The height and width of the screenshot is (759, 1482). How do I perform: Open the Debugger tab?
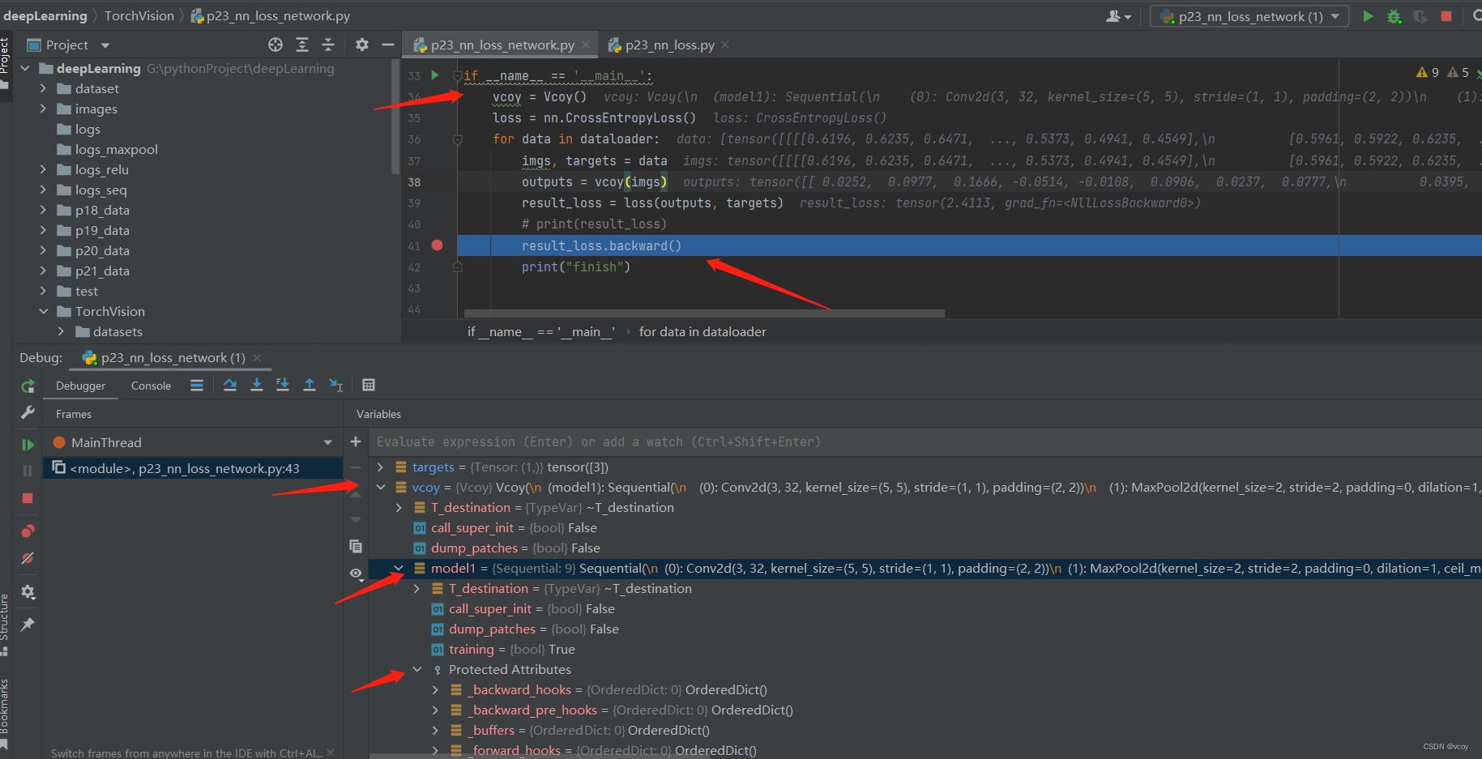pos(80,386)
